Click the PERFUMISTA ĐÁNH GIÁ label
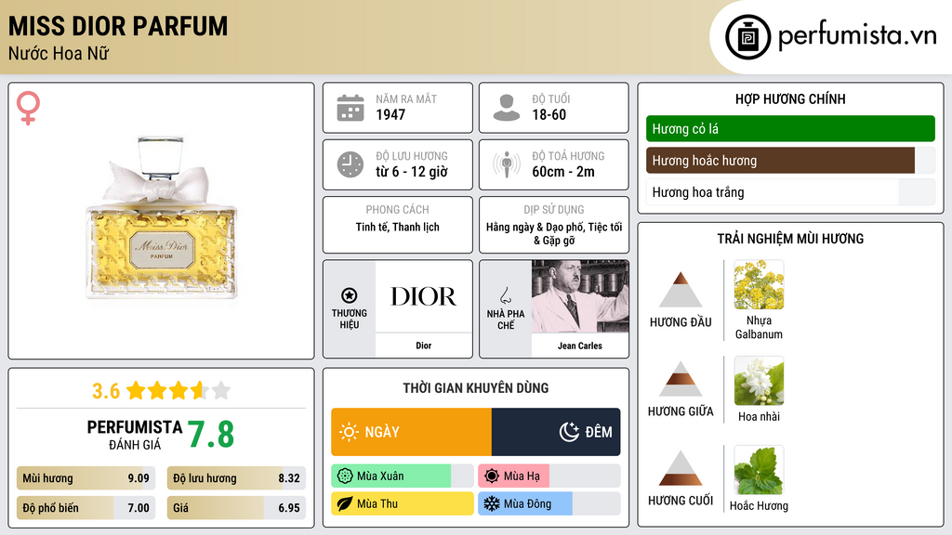952x535 pixels. click(x=135, y=435)
